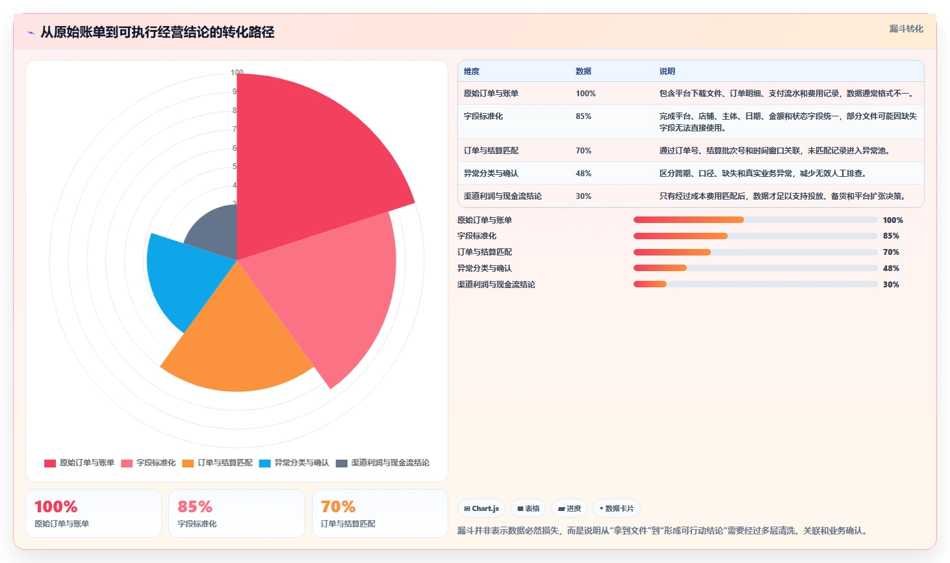This screenshot has height=563, width=950.
Task: Select the 表格 tag chip
Action: [x=528, y=508]
